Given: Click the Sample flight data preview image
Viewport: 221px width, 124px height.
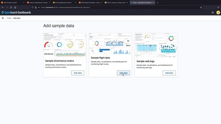Looking at the screenshot, I should coord(110,43).
